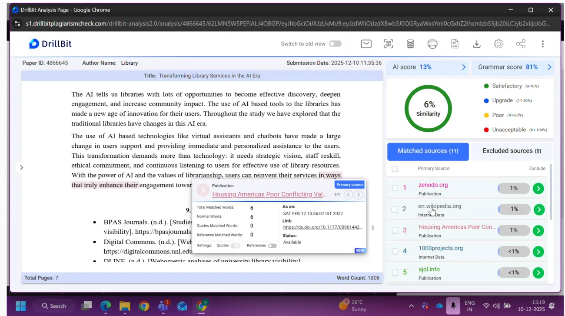The width and height of the screenshot is (565, 316).
Task: Tick the checkbox for zenodo.org source
Action: [x=394, y=188]
